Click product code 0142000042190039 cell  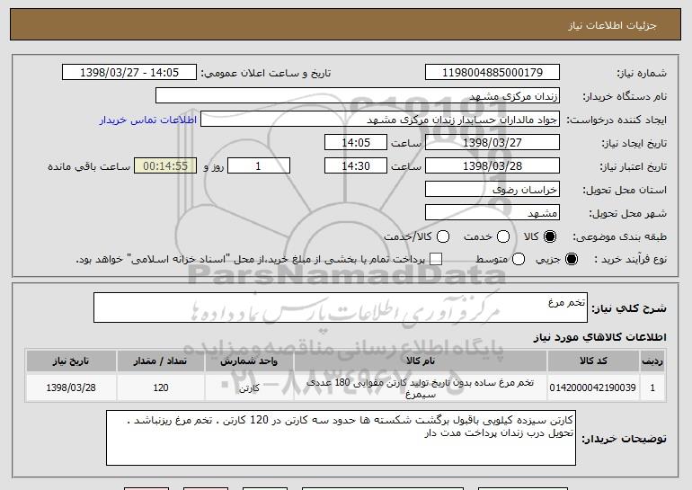[x=593, y=388]
